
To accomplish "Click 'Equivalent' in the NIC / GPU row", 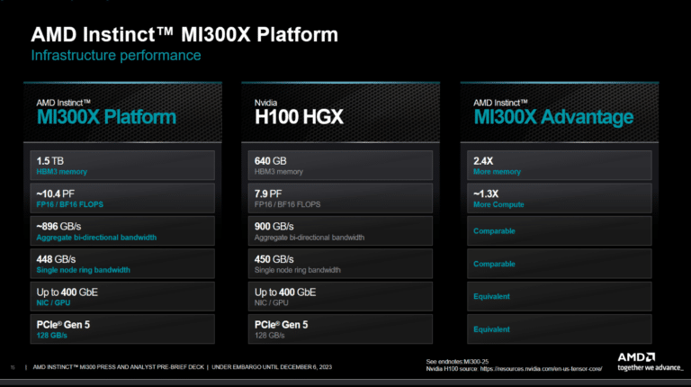I will (491, 296).
